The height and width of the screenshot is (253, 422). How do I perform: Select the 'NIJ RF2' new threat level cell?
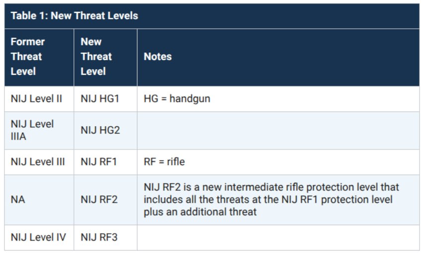point(105,200)
